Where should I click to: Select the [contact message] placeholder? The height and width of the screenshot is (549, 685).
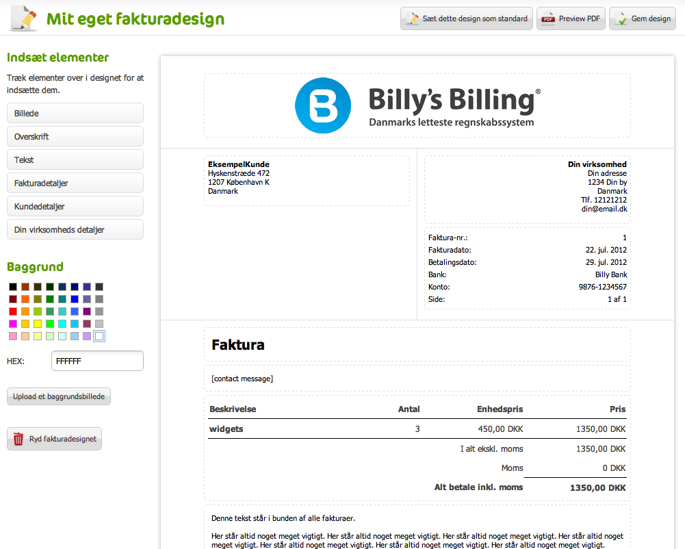coord(242,379)
